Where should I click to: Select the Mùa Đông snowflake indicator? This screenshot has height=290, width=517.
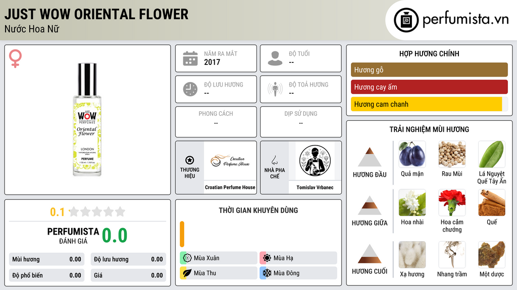click(x=298, y=273)
